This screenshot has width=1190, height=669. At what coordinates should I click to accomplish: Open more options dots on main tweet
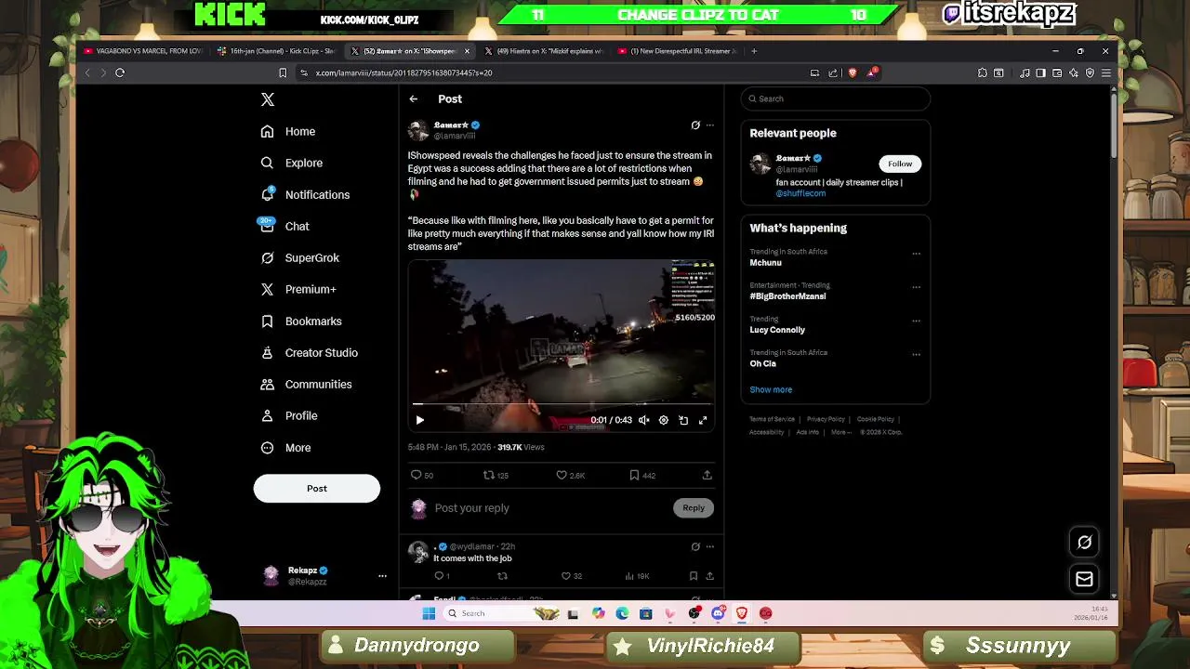click(710, 125)
